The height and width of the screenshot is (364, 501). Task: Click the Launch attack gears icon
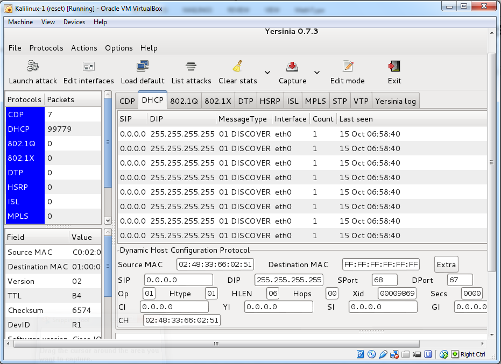click(x=33, y=67)
